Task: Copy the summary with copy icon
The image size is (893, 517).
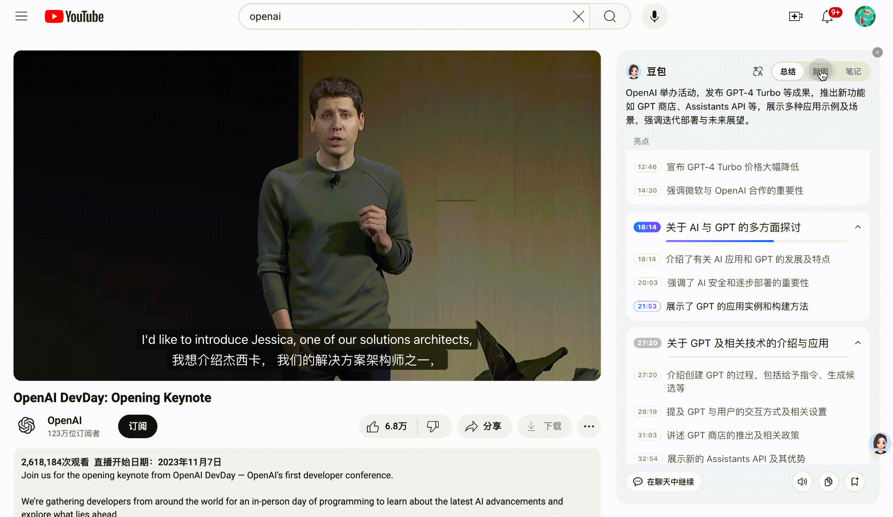Action: [828, 482]
